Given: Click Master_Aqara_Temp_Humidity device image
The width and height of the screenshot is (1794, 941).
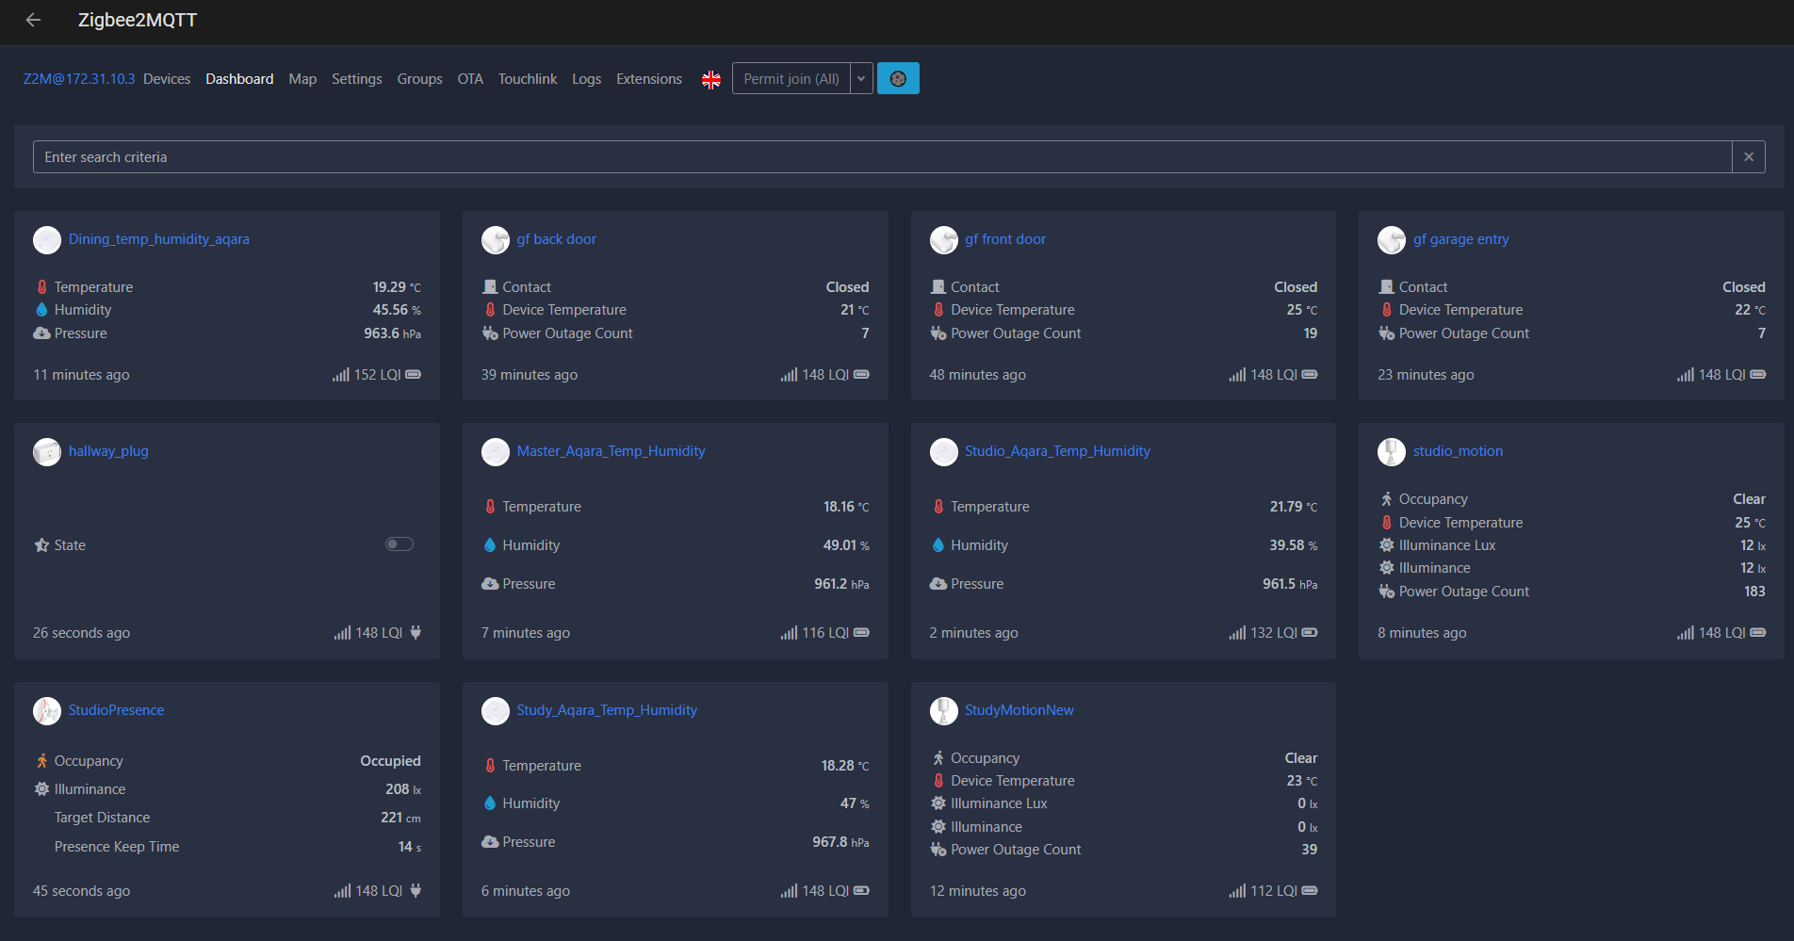Looking at the screenshot, I should [496, 452].
